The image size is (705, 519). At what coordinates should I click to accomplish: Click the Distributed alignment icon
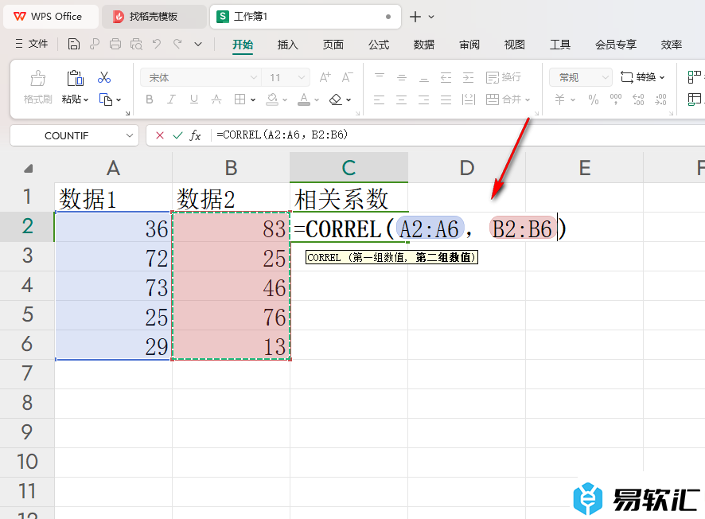(x=469, y=100)
